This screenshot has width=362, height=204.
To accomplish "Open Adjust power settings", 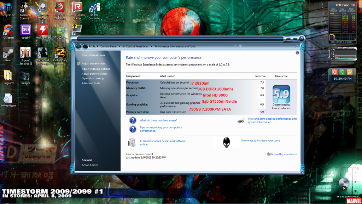I will pos(94,74).
